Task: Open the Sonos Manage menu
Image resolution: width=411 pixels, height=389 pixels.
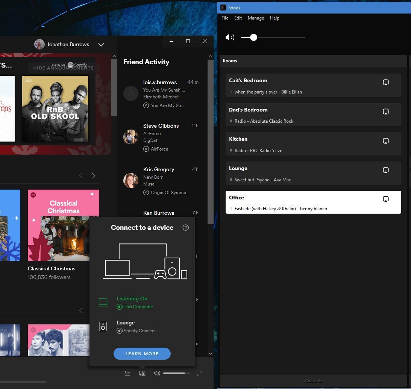Action: click(256, 18)
